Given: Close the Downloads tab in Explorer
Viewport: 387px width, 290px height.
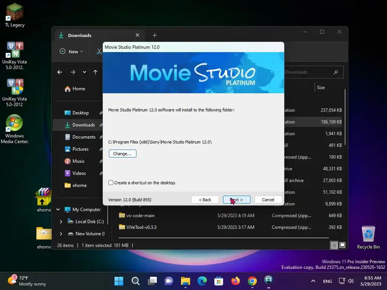Looking at the screenshot, I should (138, 35).
